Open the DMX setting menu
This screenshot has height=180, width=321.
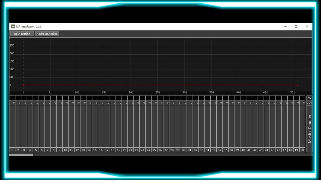[x=22, y=34]
